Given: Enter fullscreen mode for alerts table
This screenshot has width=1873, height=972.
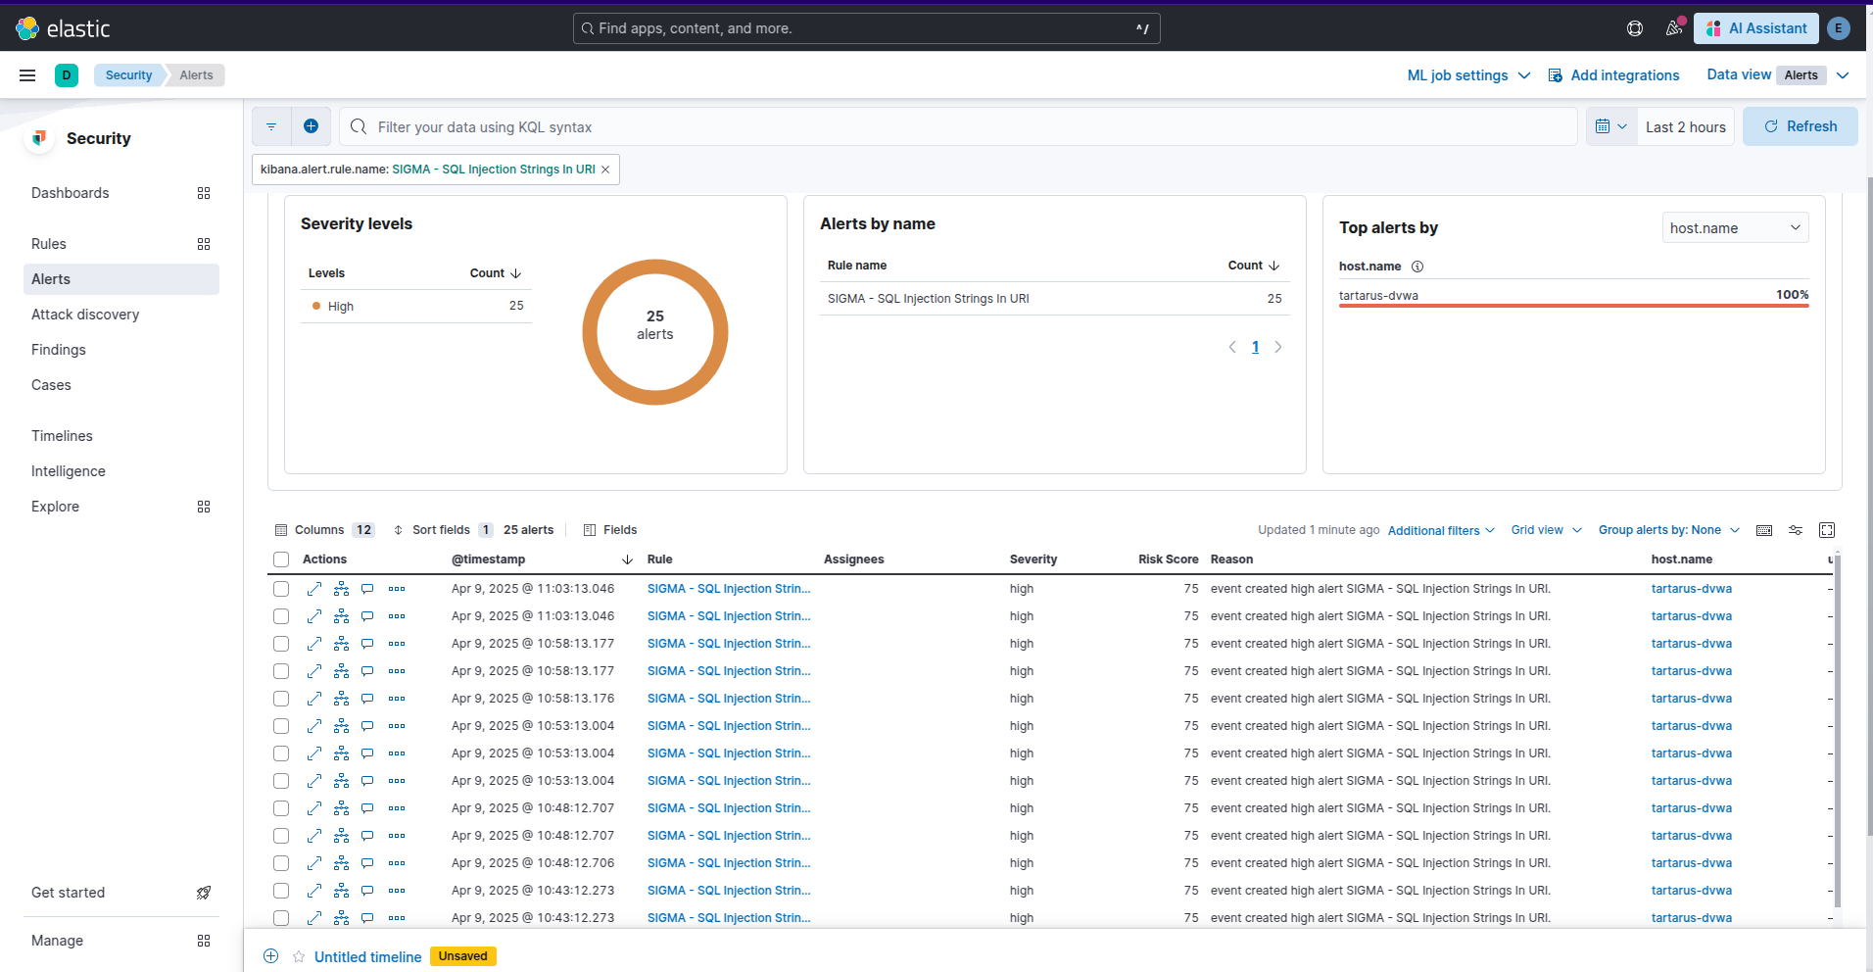Looking at the screenshot, I should pos(1827,530).
